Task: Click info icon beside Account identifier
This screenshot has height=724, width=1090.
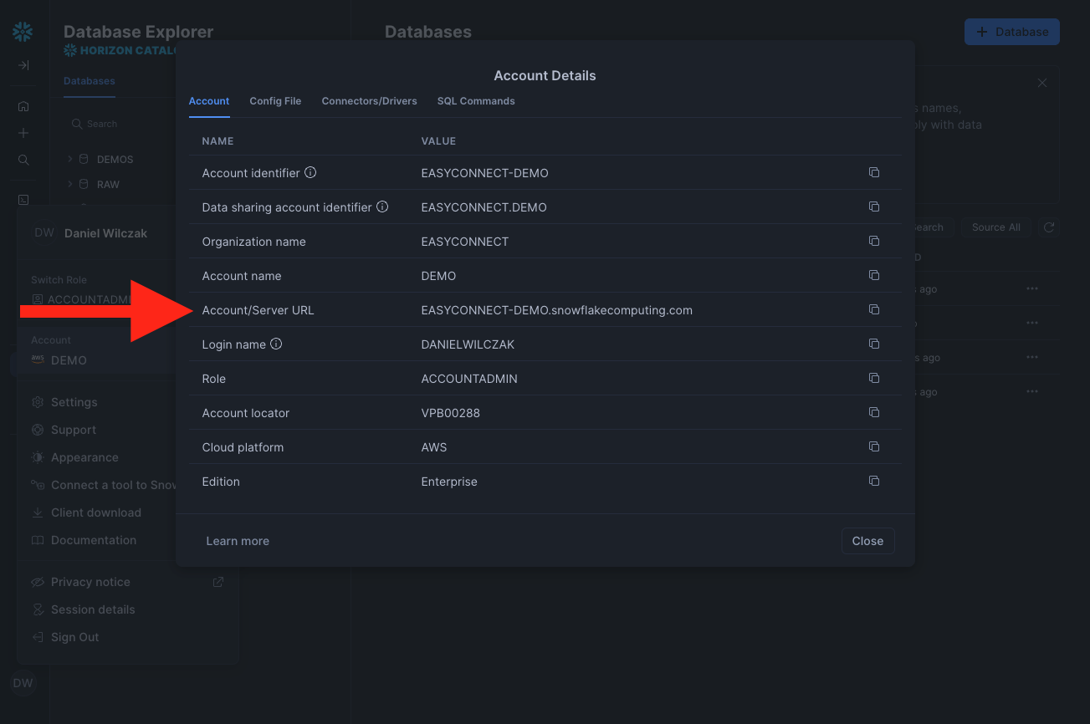Action: pyautogui.click(x=310, y=173)
